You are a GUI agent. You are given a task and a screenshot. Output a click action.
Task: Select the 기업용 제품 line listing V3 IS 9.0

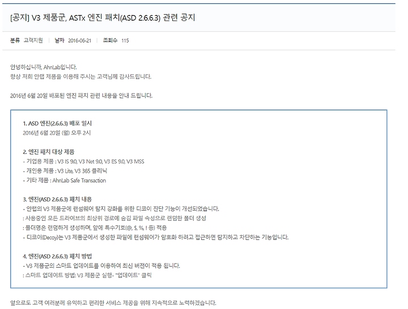(83, 161)
